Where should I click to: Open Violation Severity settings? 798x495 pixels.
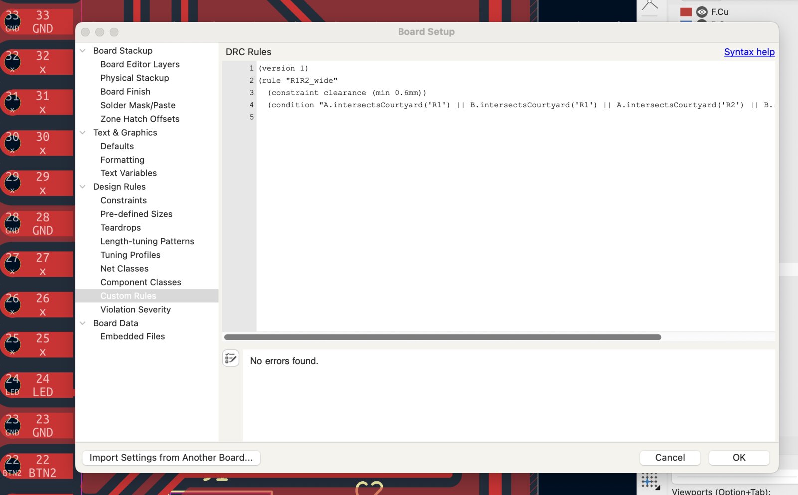click(x=136, y=310)
